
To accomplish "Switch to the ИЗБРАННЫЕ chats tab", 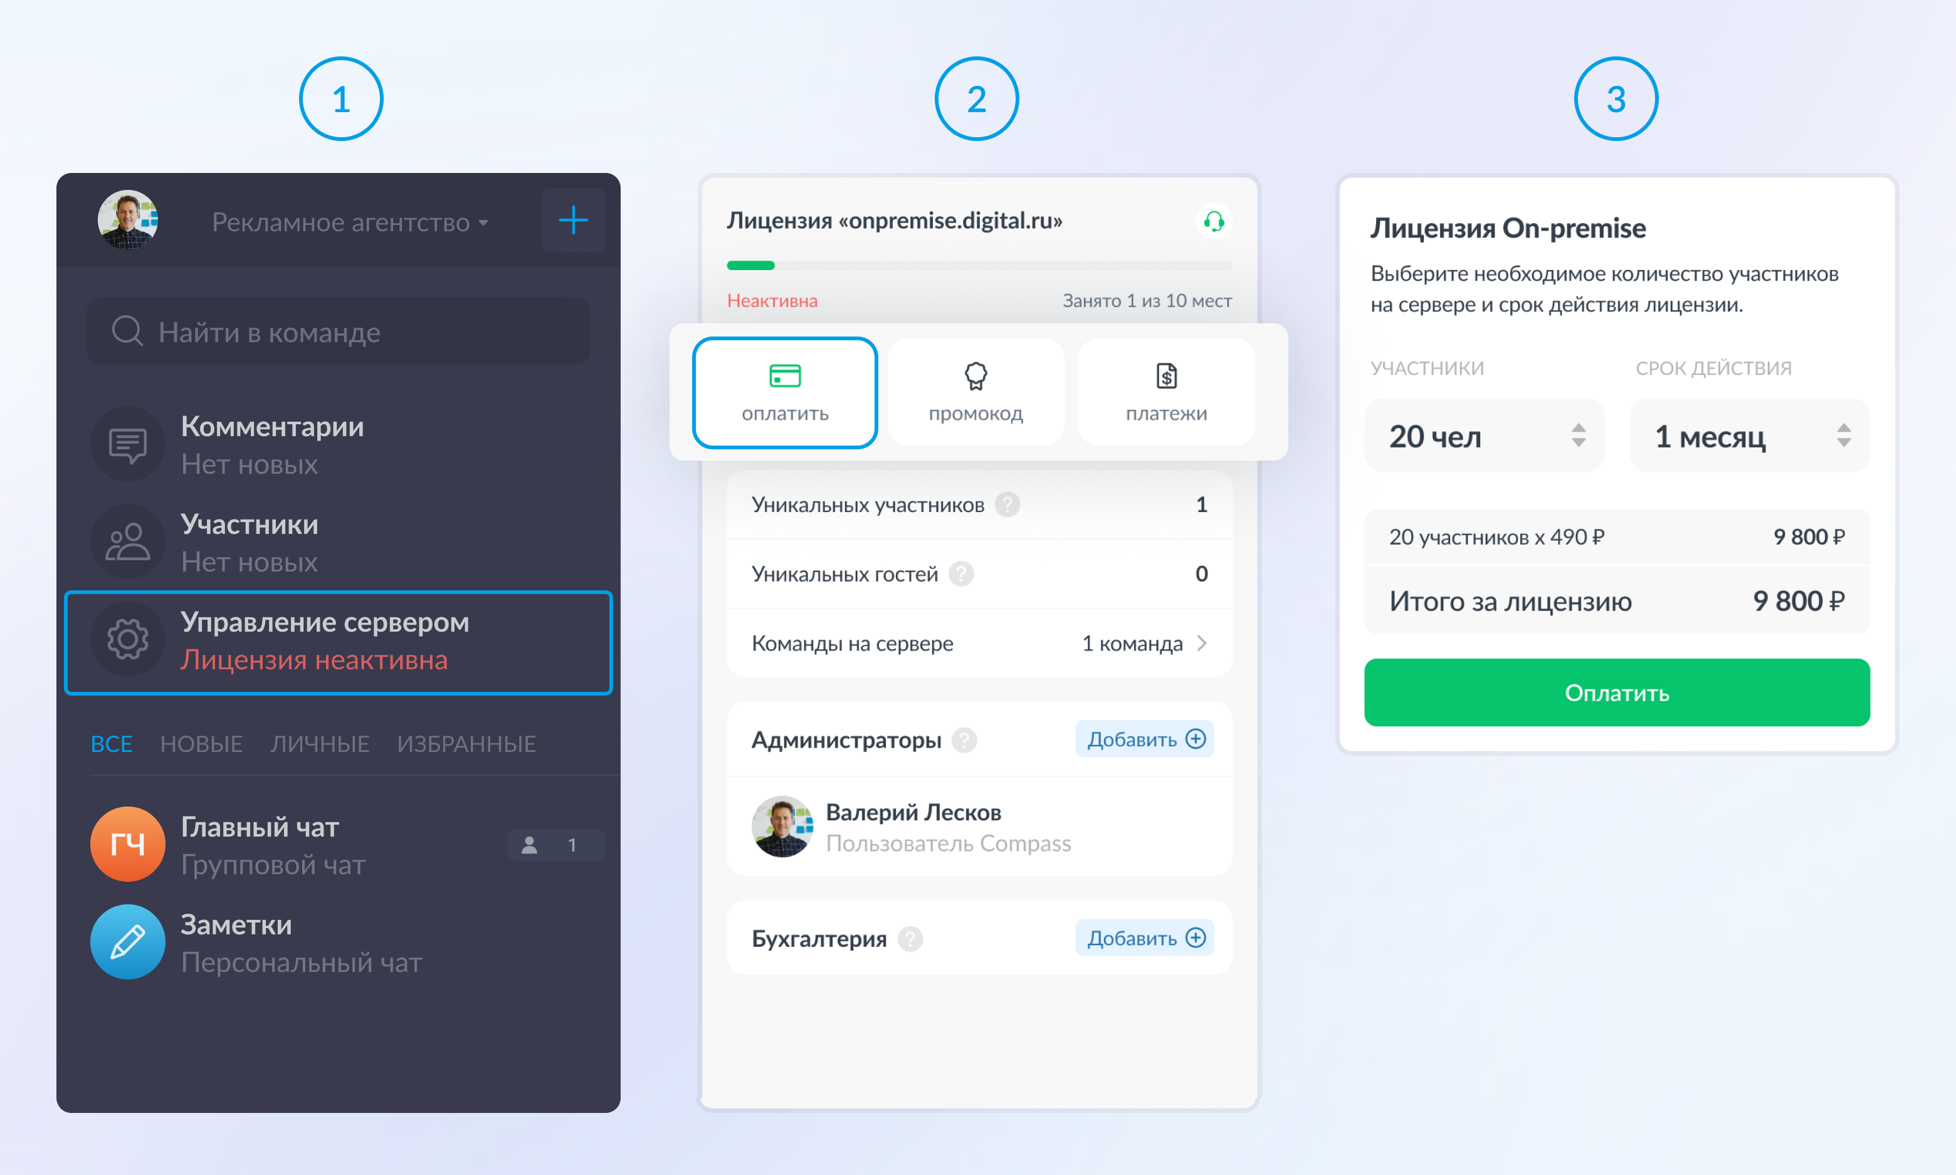I will coord(466,743).
